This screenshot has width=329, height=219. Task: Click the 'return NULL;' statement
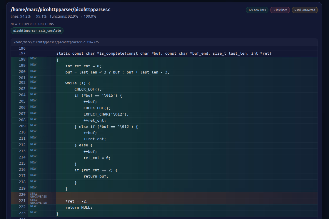[79, 208]
